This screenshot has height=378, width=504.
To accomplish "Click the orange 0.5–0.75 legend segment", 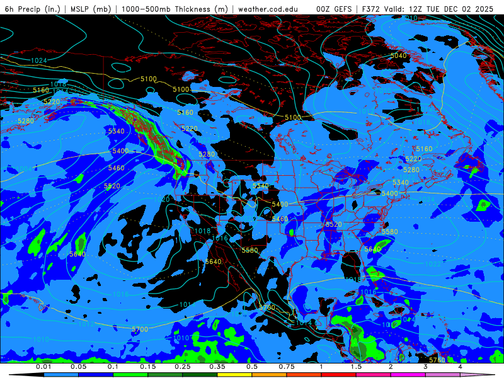I will click(x=270, y=375).
